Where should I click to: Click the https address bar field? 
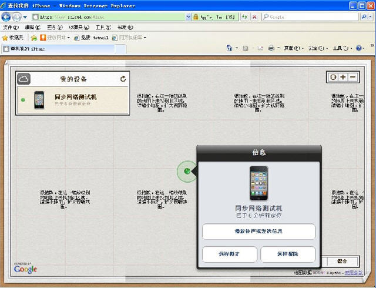pyautogui.click(x=109, y=17)
